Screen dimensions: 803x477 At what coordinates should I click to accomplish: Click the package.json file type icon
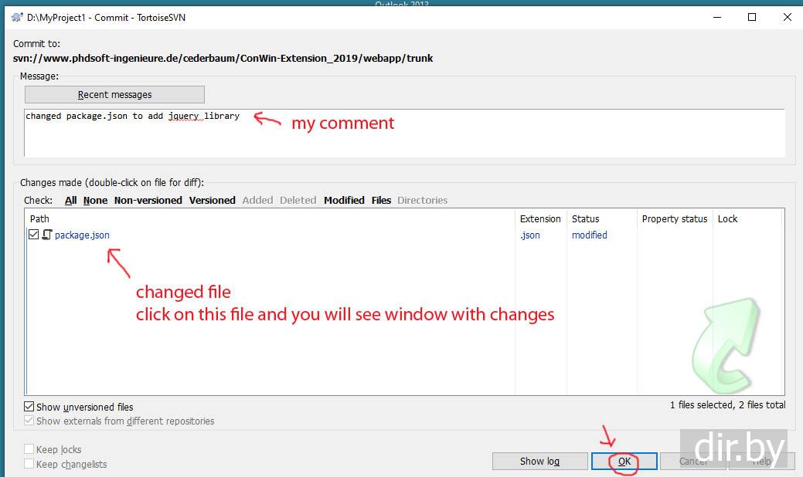pyautogui.click(x=47, y=235)
